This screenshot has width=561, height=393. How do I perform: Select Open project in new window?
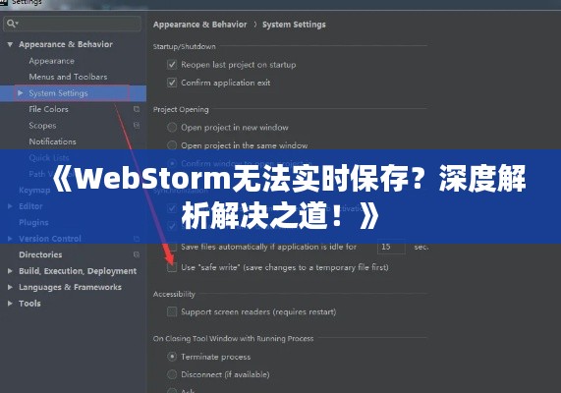click(172, 127)
